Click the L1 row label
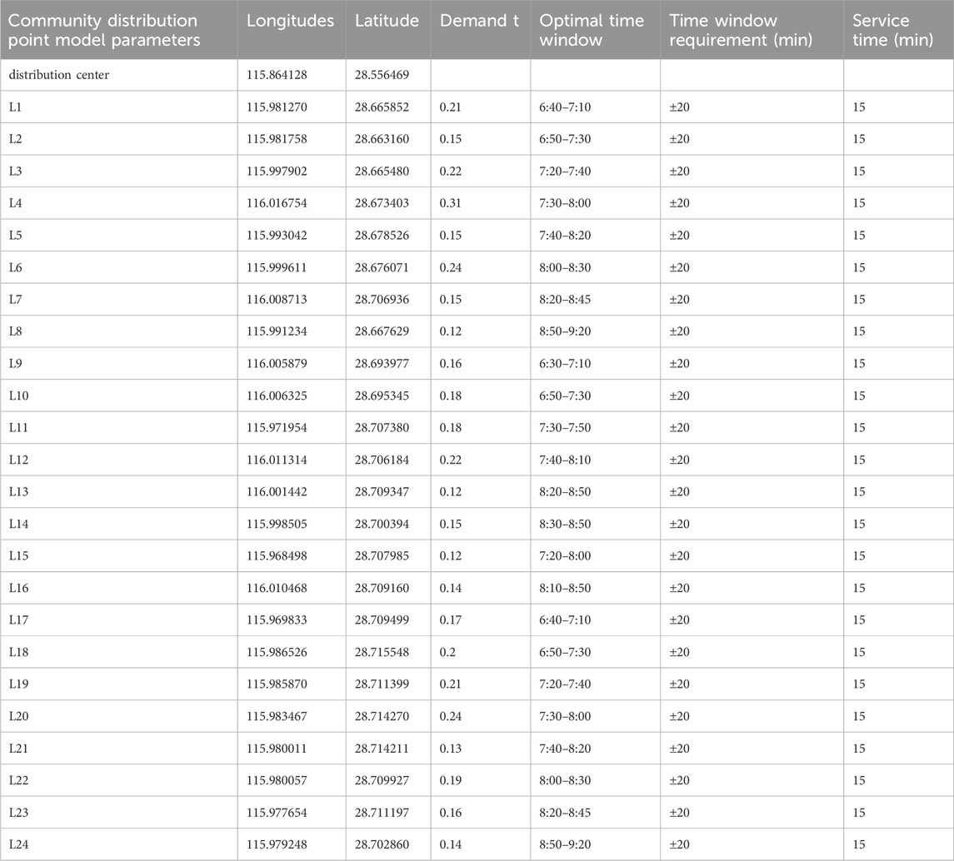Image resolution: width=954 pixels, height=861 pixels. click(16, 107)
